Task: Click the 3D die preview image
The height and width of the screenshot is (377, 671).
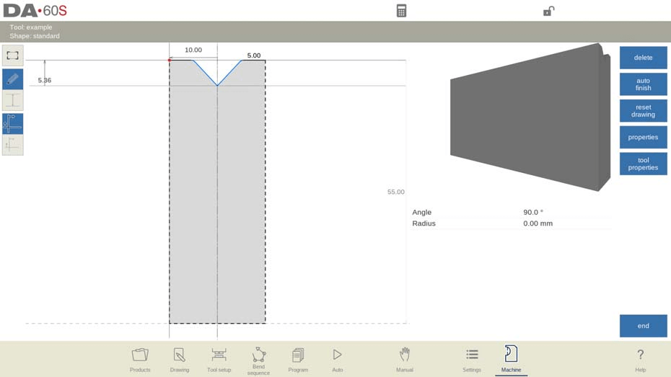Action: [x=530, y=117]
